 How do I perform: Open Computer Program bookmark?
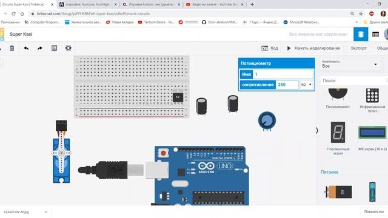pyautogui.click(x=42, y=22)
